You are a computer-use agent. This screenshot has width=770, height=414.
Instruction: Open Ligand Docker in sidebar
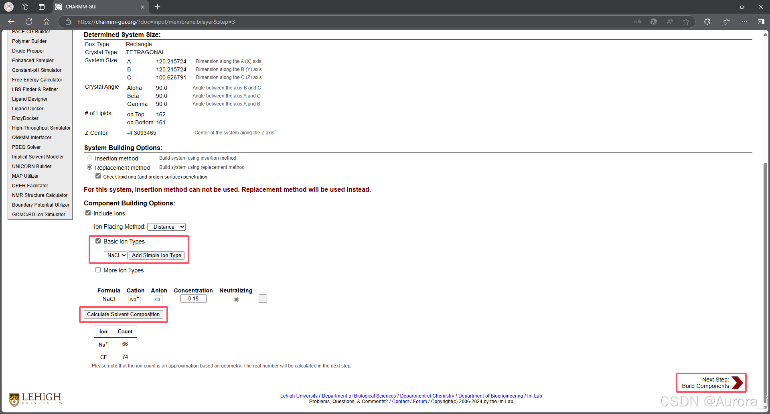click(28, 109)
